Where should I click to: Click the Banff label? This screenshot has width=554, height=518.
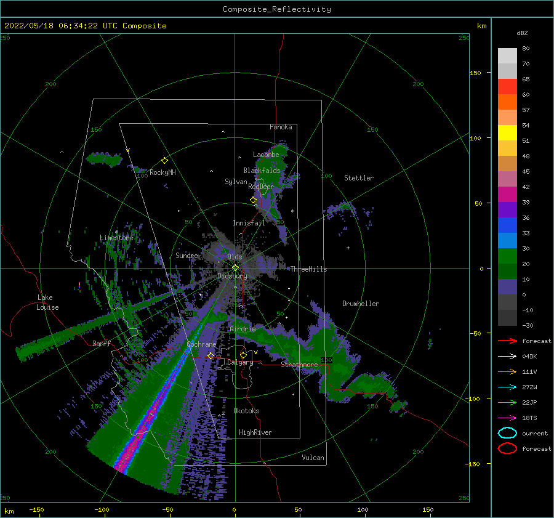(x=102, y=343)
